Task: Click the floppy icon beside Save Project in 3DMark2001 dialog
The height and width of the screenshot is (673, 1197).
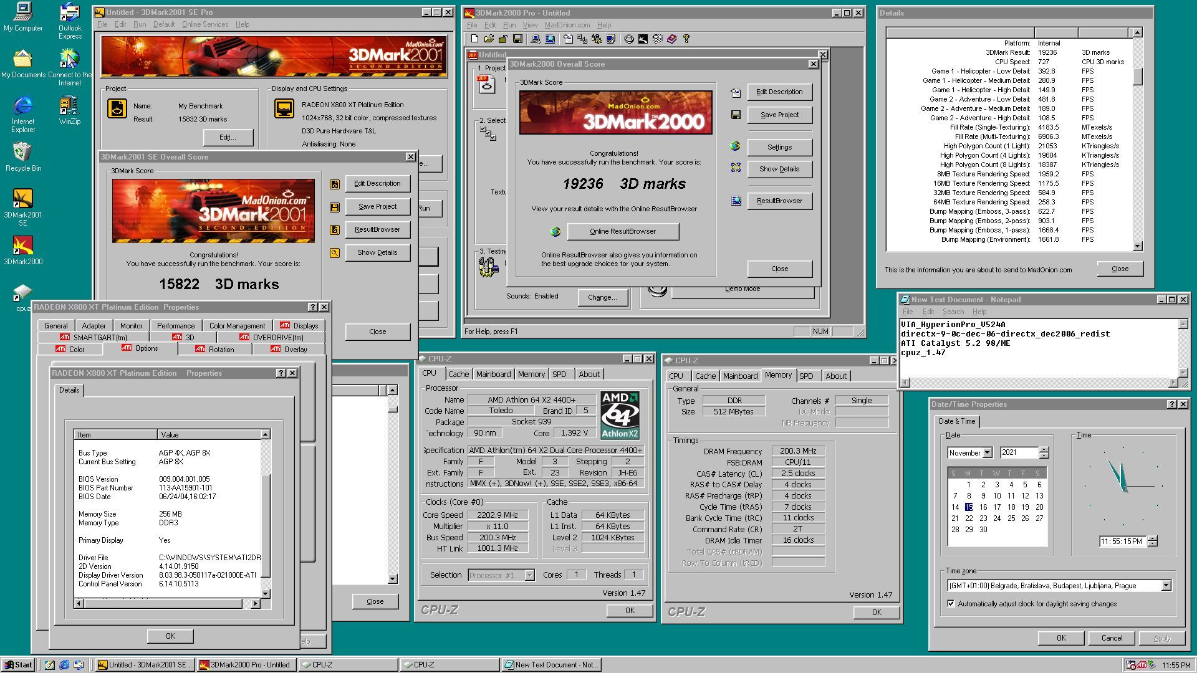Action: point(335,207)
